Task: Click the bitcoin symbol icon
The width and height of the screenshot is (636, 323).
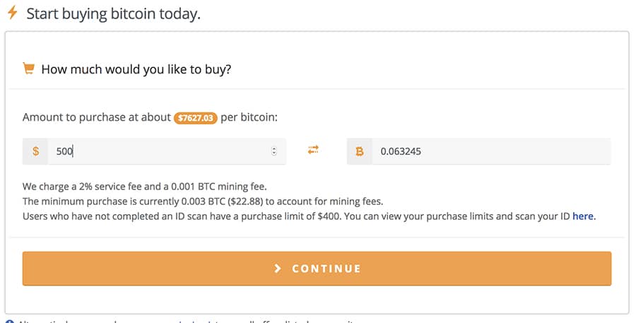Action: [360, 151]
